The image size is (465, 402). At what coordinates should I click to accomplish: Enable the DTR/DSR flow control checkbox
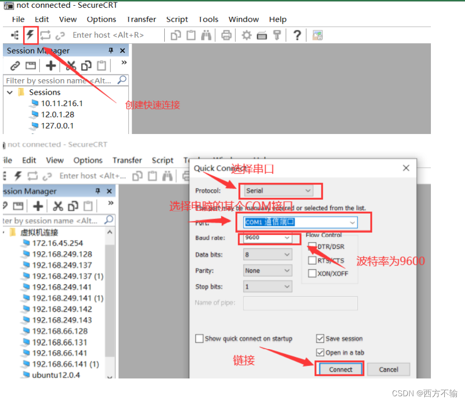[312, 246]
